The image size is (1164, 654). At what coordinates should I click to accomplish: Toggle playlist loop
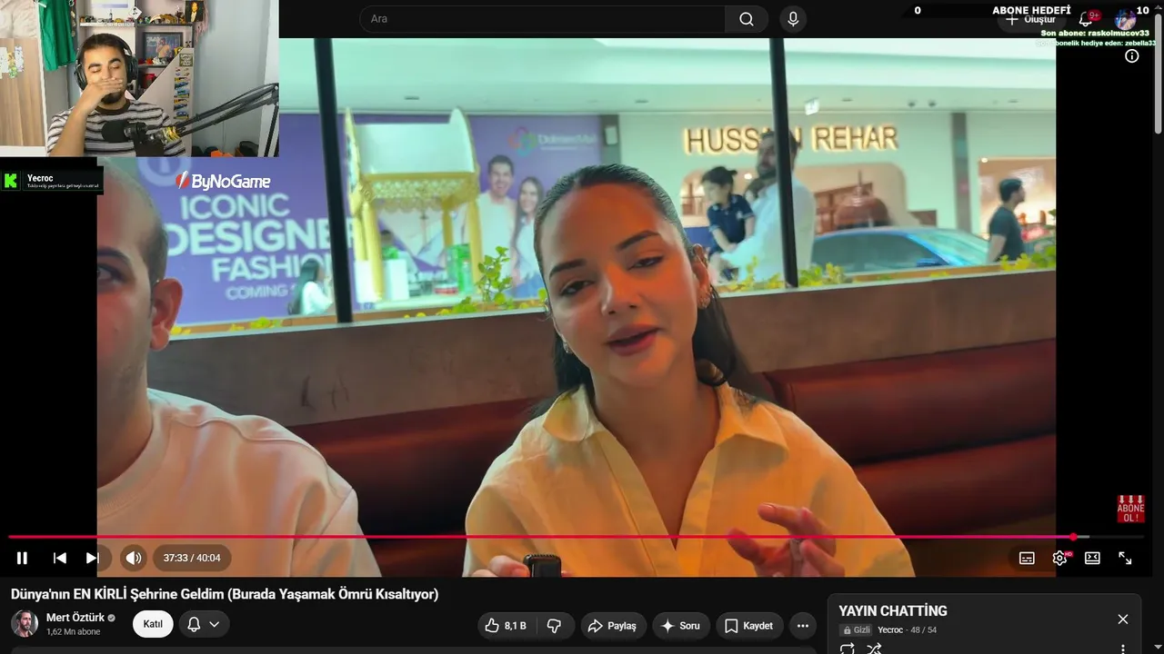(x=848, y=649)
